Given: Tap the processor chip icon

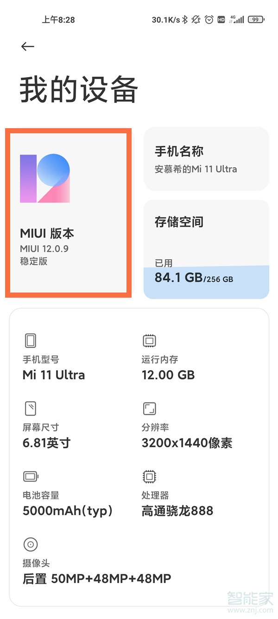Looking at the screenshot, I should pyautogui.click(x=149, y=476).
